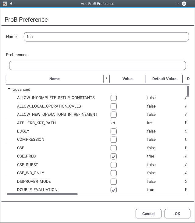Uncheck the CSE_PRED checkbox

113,156
